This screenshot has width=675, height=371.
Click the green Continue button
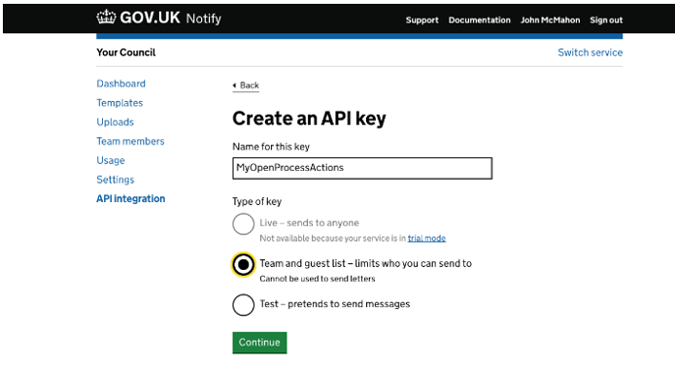pyautogui.click(x=260, y=343)
